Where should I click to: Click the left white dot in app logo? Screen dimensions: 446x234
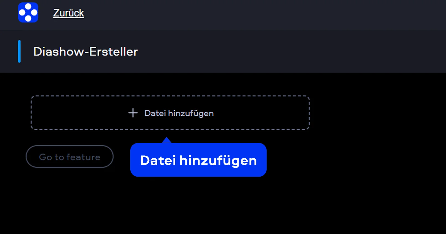click(22, 13)
